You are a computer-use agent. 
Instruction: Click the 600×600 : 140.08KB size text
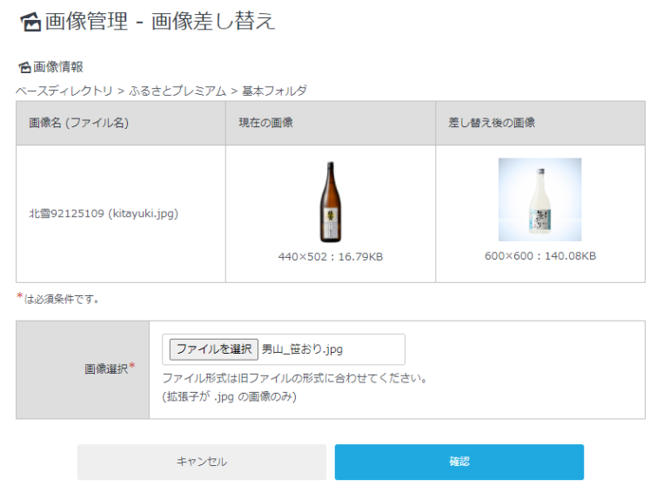click(x=540, y=256)
